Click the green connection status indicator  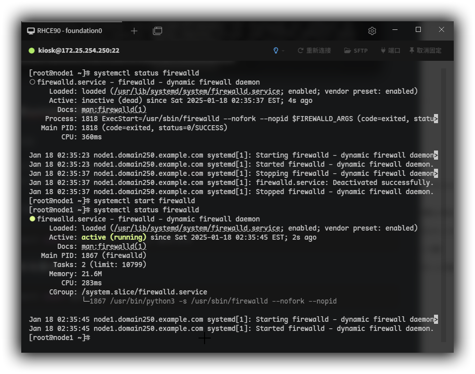click(x=31, y=51)
